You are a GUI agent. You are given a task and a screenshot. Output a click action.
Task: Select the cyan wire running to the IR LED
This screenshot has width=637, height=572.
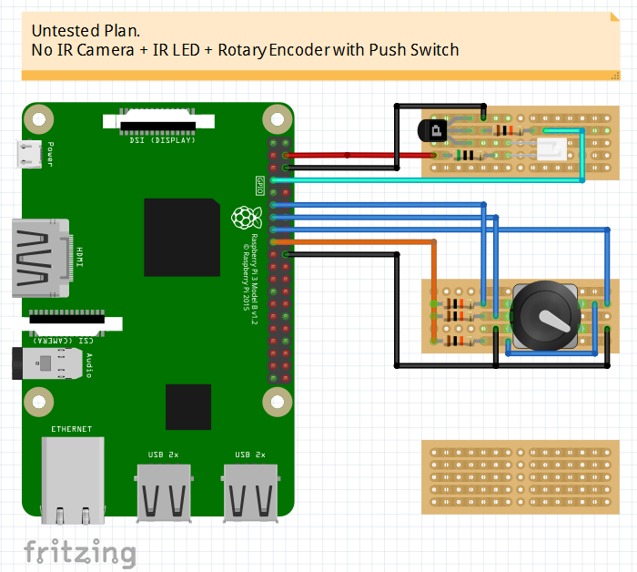[x=427, y=180]
